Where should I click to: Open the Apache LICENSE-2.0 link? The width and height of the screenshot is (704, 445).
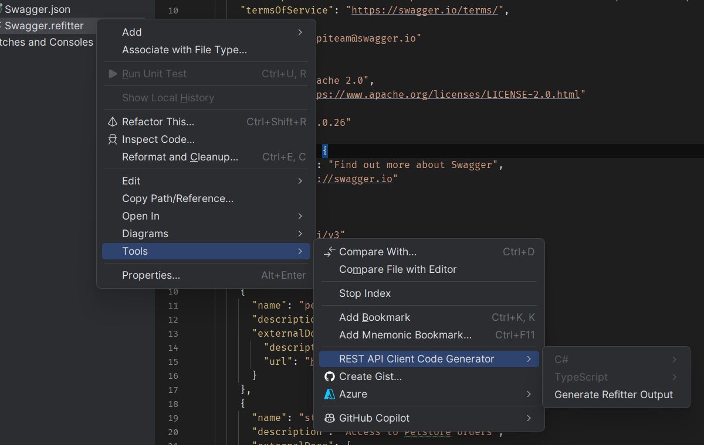(447, 94)
